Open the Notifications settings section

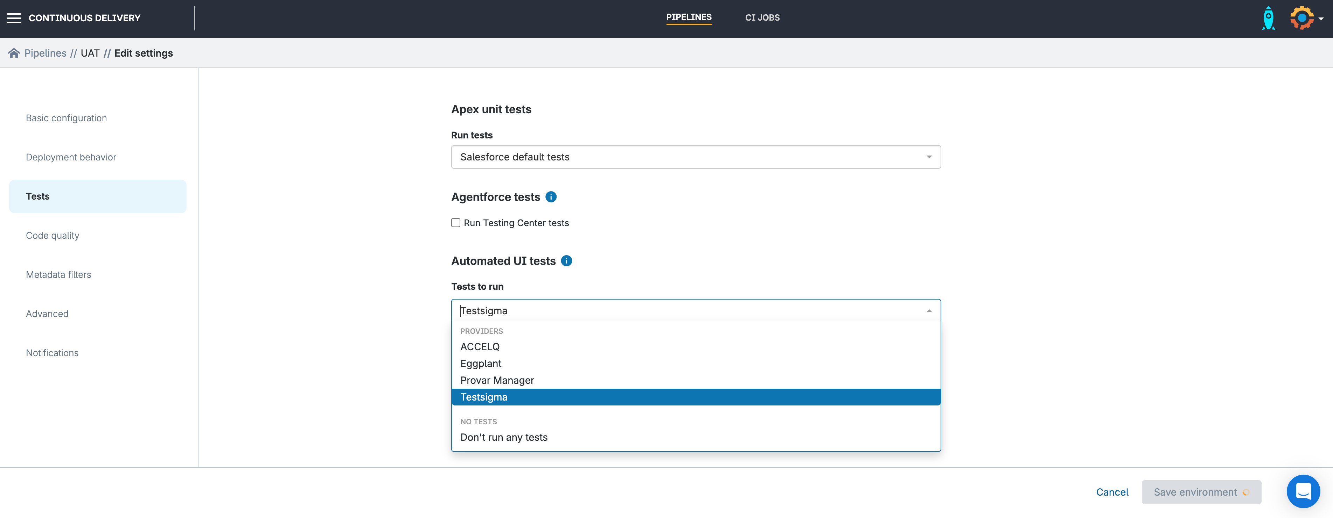click(52, 353)
